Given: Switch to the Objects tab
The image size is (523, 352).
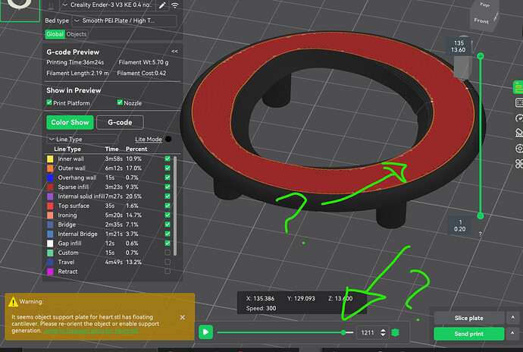Looking at the screenshot, I should click(77, 34).
